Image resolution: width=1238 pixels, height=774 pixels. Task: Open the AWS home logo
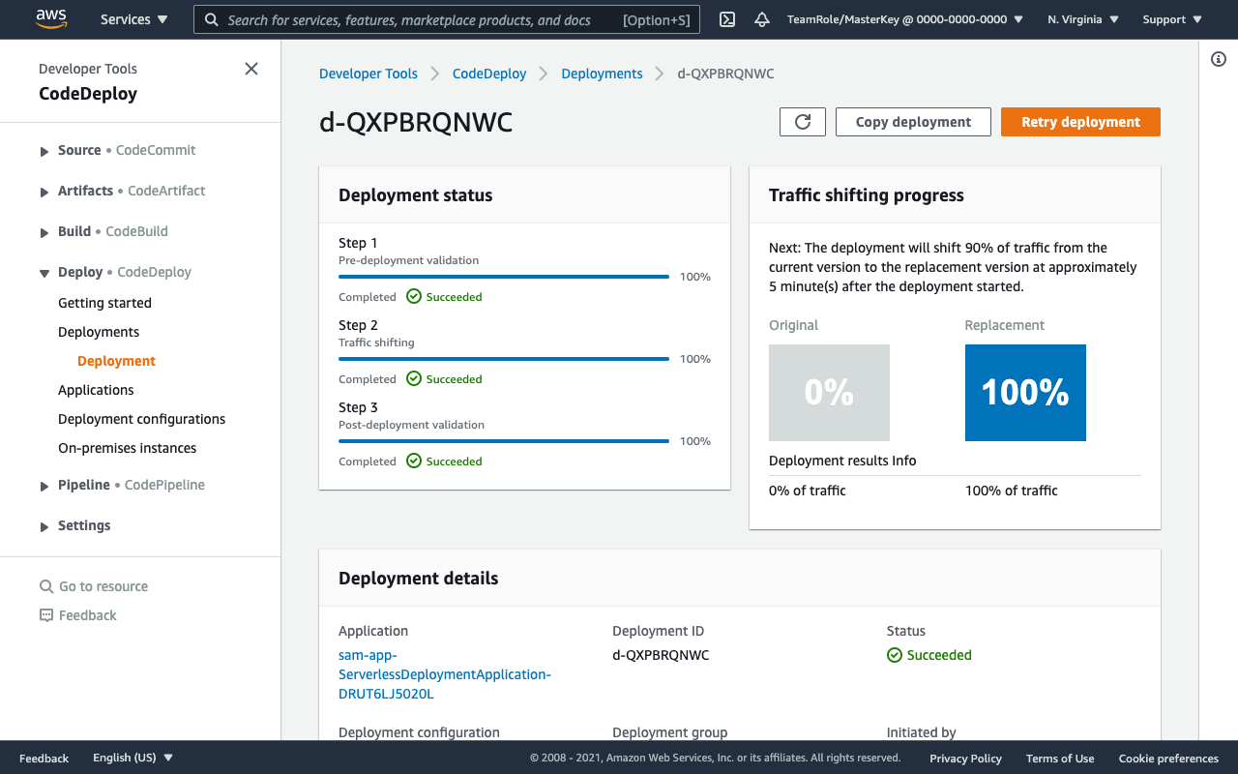[x=49, y=18]
